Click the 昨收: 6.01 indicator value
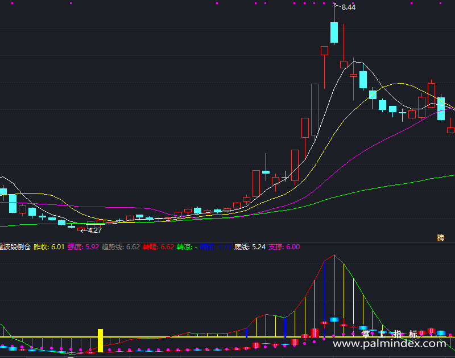 click(x=49, y=247)
